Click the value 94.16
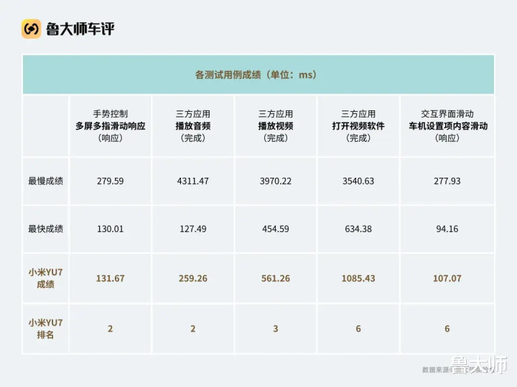 tap(447, 229)
